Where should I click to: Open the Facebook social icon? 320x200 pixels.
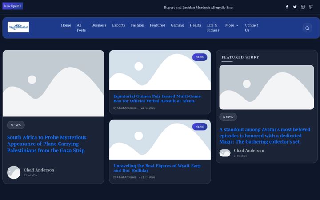287,7
